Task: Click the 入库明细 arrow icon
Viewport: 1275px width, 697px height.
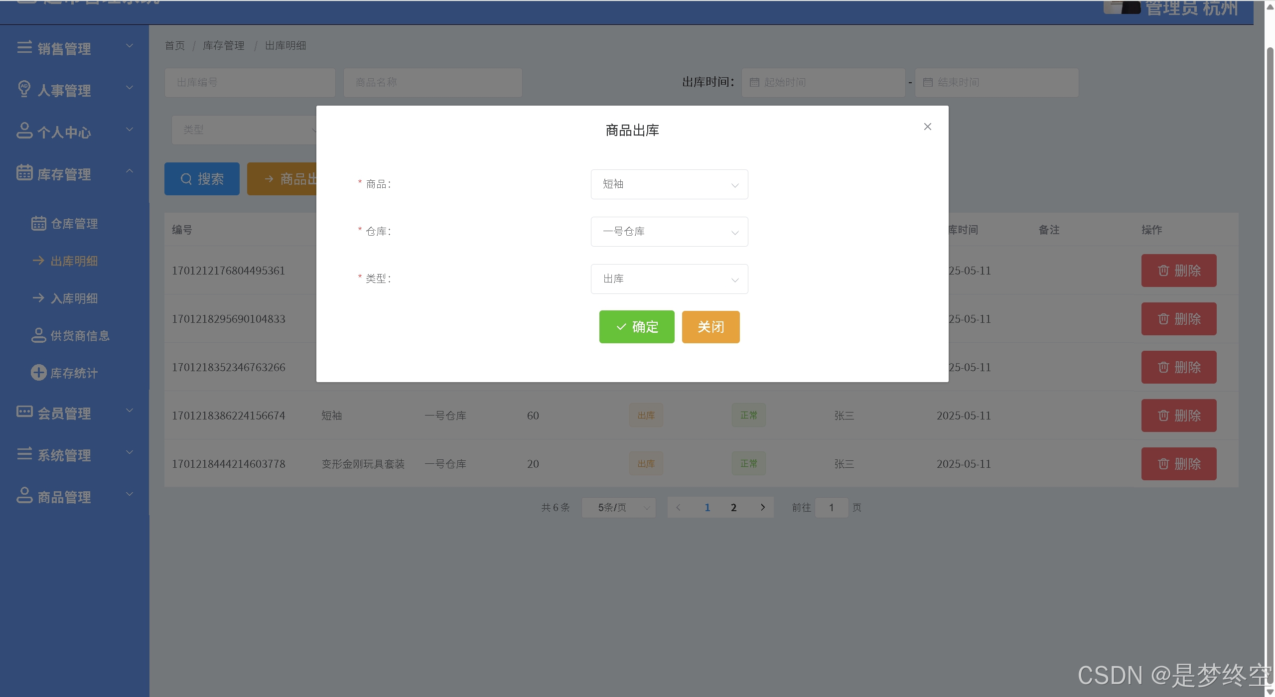Action: coord(38,298)
